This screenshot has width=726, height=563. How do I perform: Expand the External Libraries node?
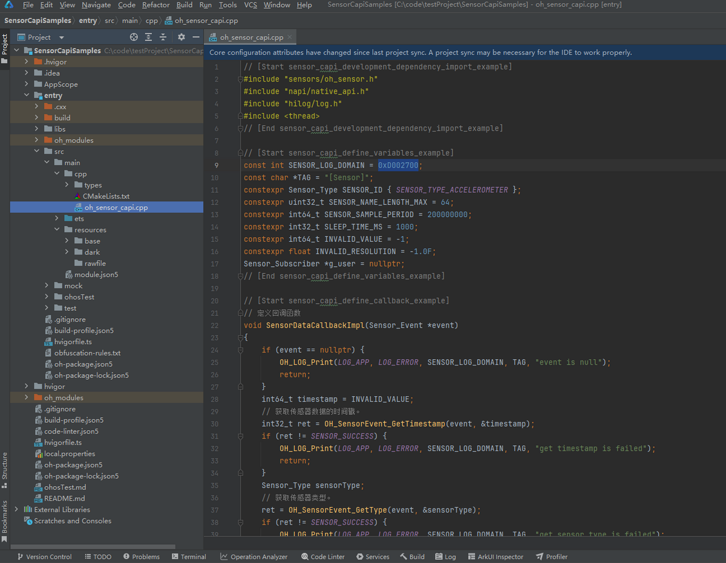coord(17,510)
